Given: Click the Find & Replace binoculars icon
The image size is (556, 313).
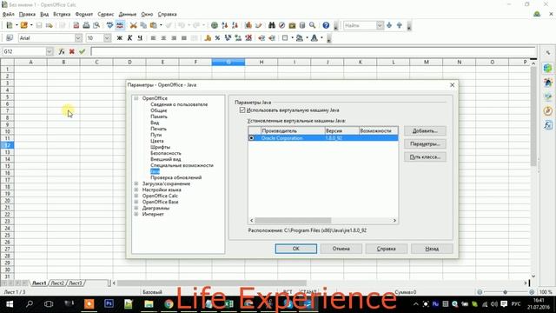Looking at the screenshot, I should [272, 25].
